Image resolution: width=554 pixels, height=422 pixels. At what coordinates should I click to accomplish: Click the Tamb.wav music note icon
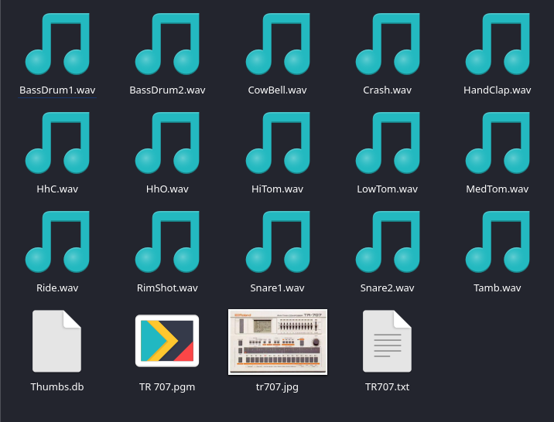(x=498, y=242)
